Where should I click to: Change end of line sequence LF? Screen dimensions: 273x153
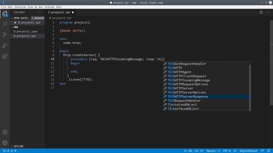235,151
